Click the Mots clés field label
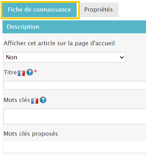The width and height of the screenshot is (146, 155). coord(17,100)
